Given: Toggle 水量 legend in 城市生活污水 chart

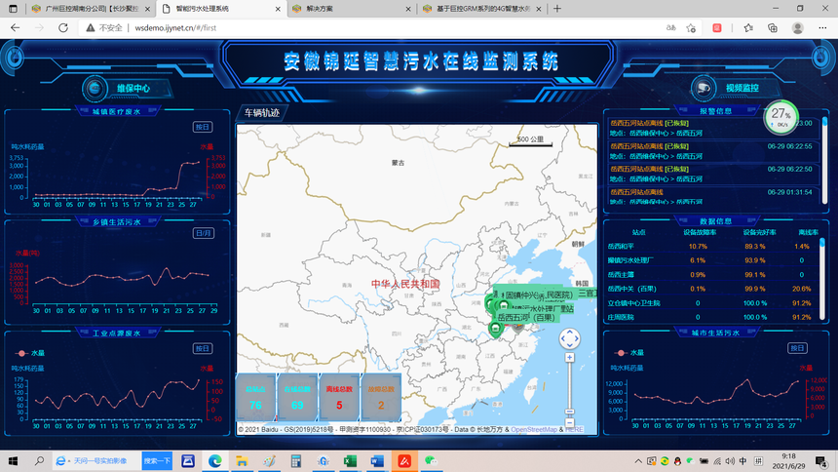Looking at the screenshot, I should [x=629, y=353].
